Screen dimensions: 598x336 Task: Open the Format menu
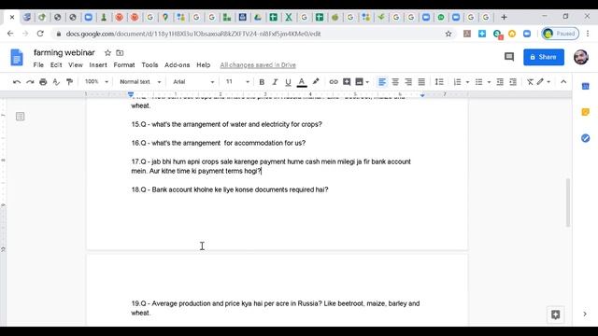pyautogui.click(x=124, y=65)
